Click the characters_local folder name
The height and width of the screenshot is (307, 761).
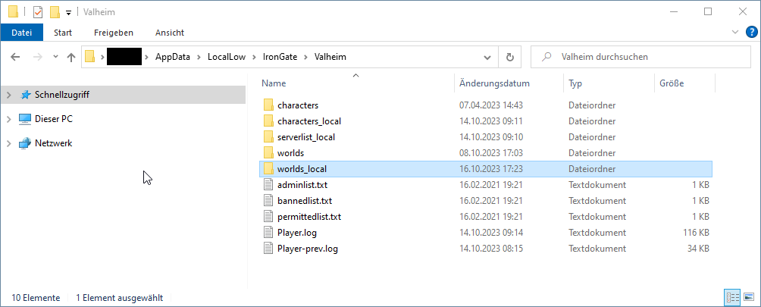(x=310, y=121)
